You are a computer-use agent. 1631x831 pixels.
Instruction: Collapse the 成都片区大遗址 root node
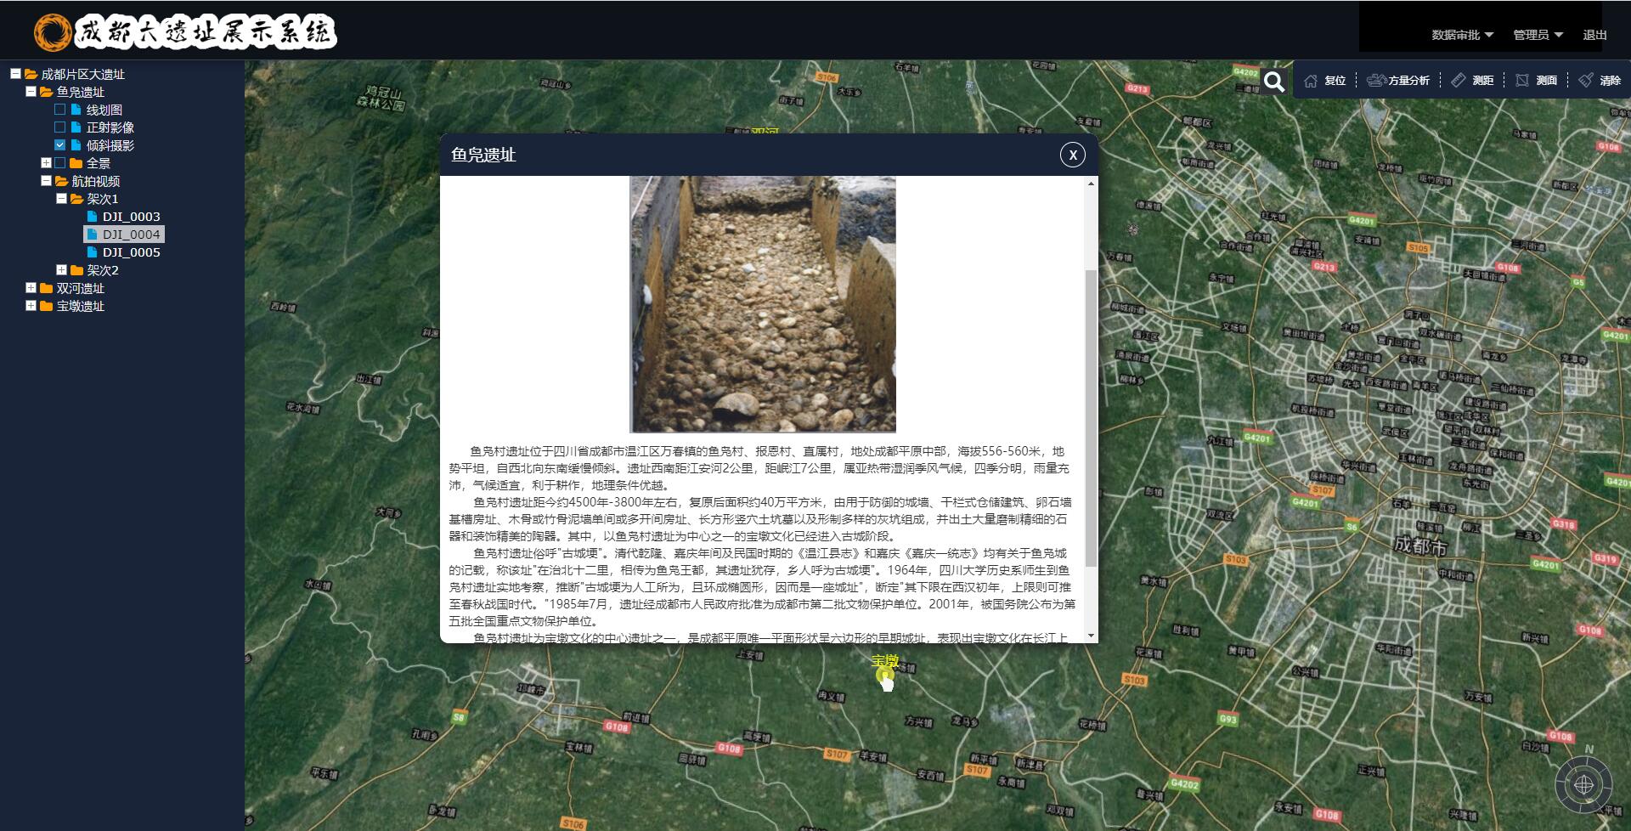coord(15,74)
